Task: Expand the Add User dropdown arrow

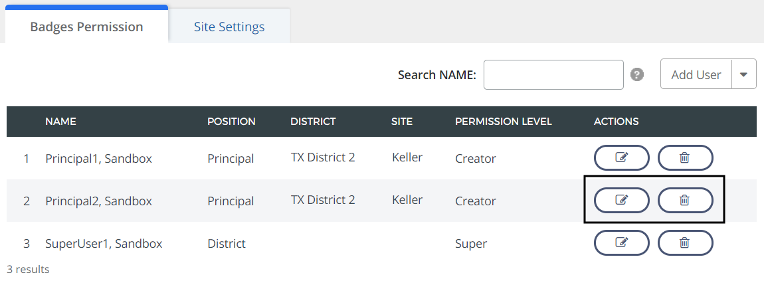Action: click(x=743, y=74)
